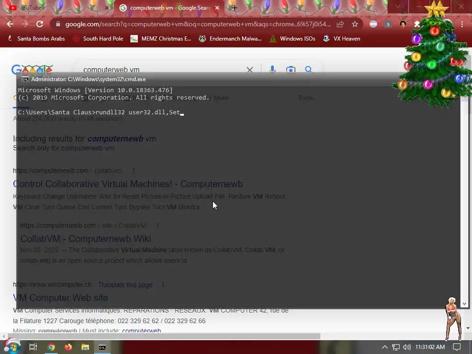Select the computerweb vm Google Search tab
Viewport: 472px width, 354px height.
point(169,8)
